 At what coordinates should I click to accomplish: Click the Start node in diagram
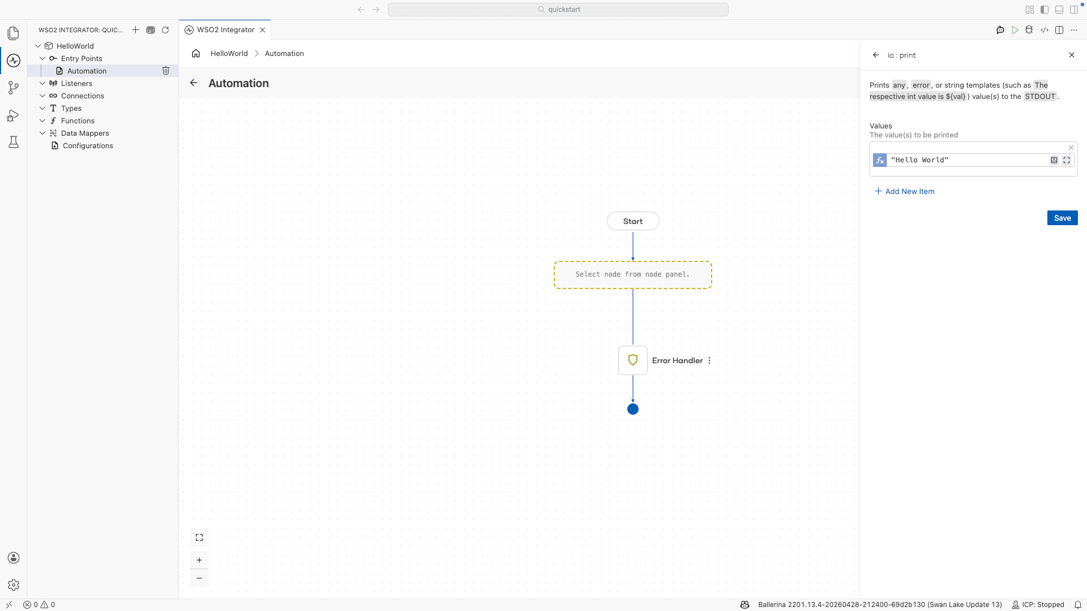point(633,221)
